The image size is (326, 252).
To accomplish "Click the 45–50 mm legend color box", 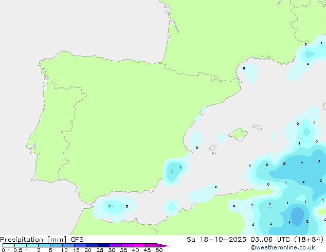I will 151,245.
